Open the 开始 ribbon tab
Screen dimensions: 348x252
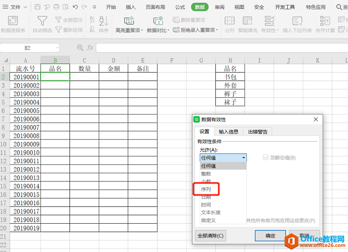click(x=111, y=7)
